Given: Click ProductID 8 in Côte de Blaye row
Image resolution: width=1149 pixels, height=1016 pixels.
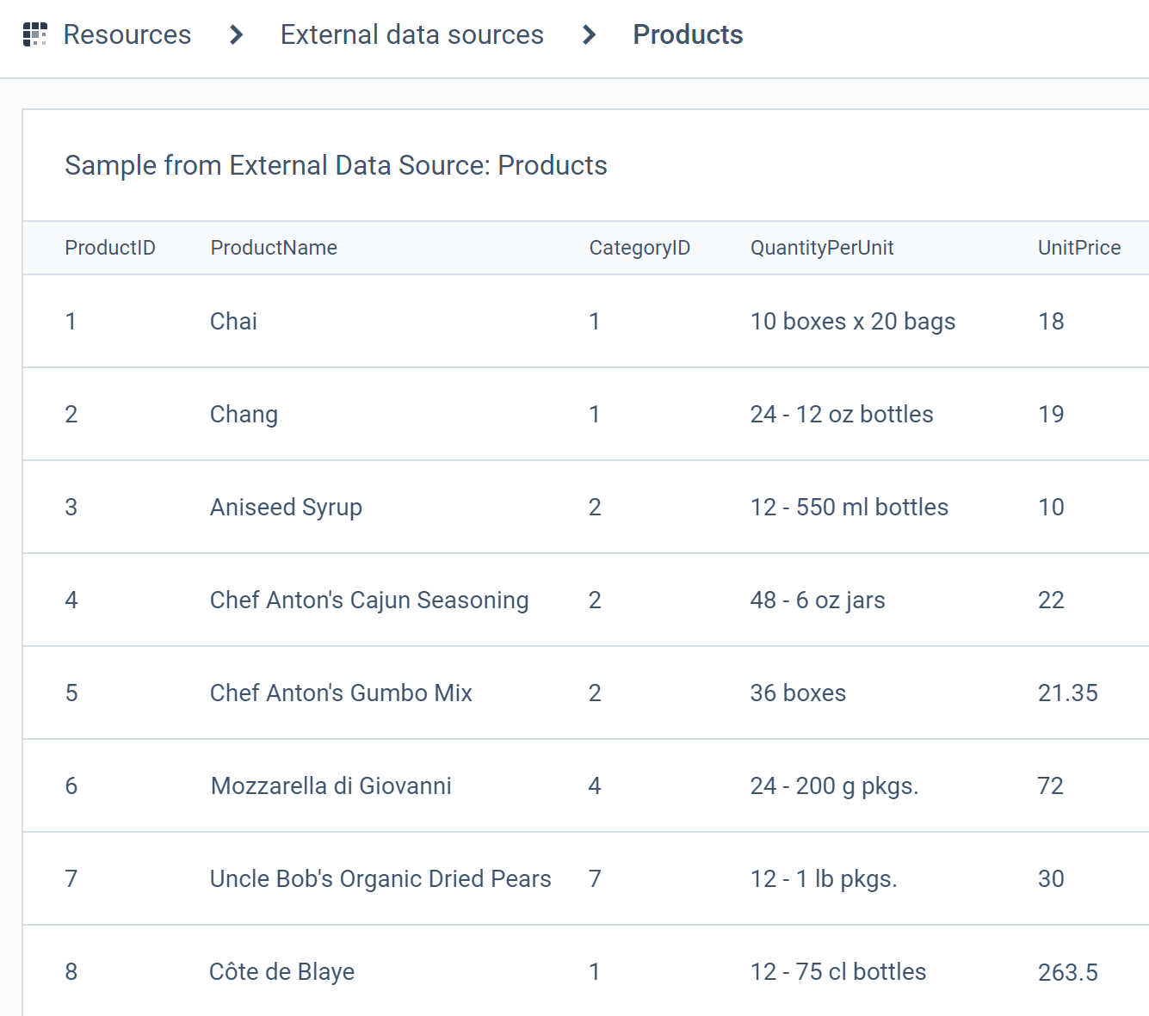Looking at the screenshot, I should coord(71,971).
